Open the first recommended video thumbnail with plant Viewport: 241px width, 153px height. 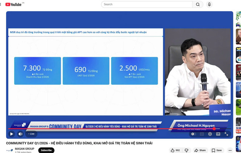[238, 19]
